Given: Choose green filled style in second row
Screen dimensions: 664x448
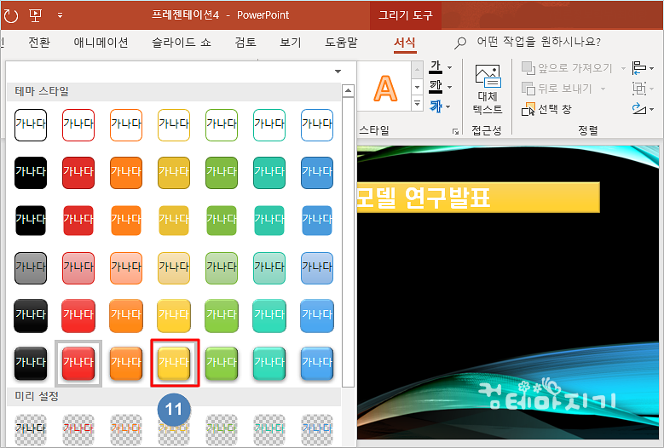Looking at the screenshot, I should pos(222,173).
